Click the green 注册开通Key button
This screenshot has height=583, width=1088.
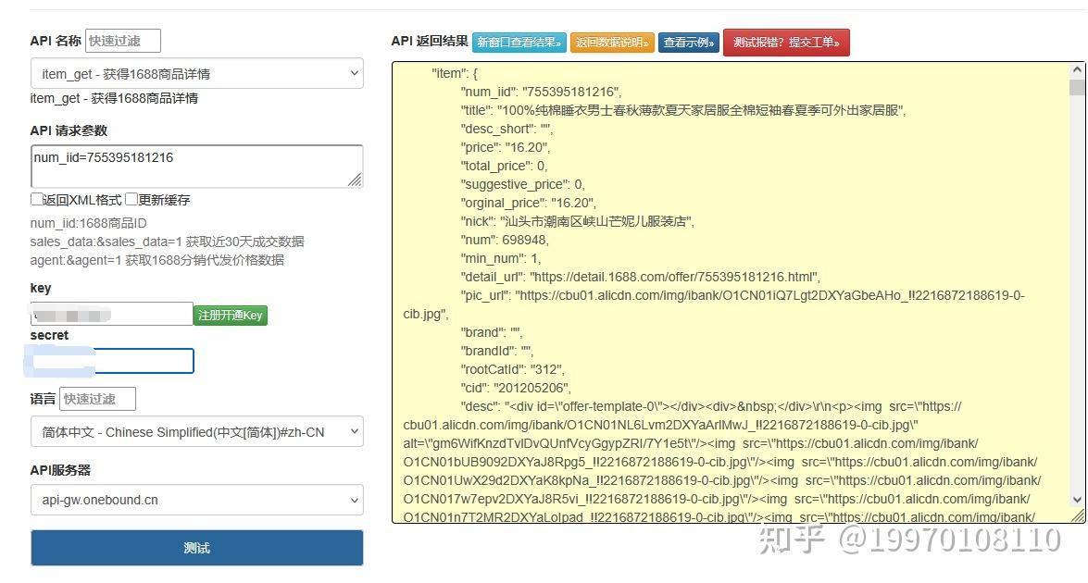pos(230,314)
